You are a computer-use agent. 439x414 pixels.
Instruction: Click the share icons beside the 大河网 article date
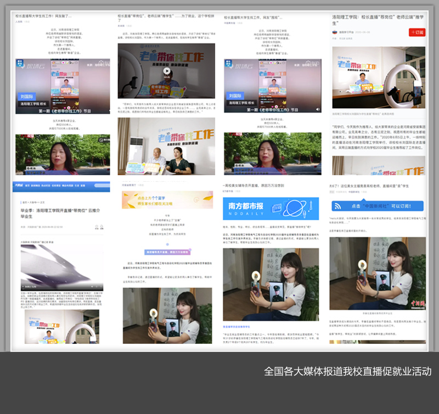(x=98, y=227)
